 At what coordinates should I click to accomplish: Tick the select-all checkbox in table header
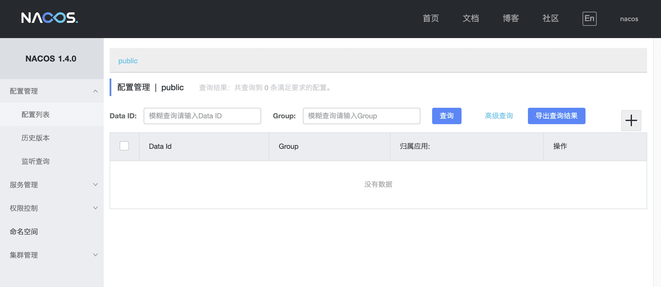click(124, 146)
